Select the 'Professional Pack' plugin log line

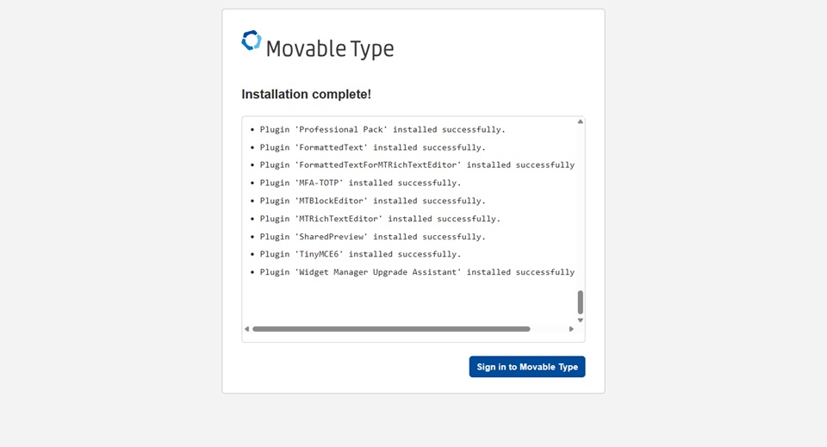[382, 130]
